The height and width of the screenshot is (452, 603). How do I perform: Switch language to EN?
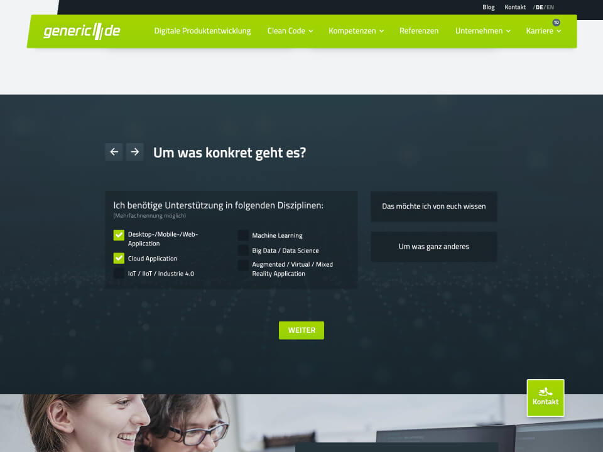click(550, 8)
